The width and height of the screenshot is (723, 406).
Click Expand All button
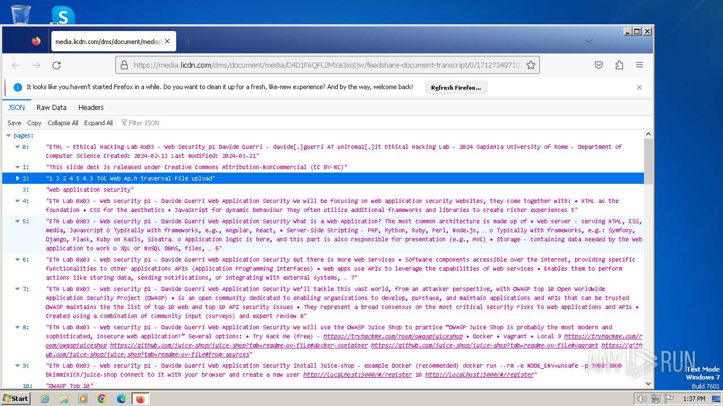[x=98, y=123]
